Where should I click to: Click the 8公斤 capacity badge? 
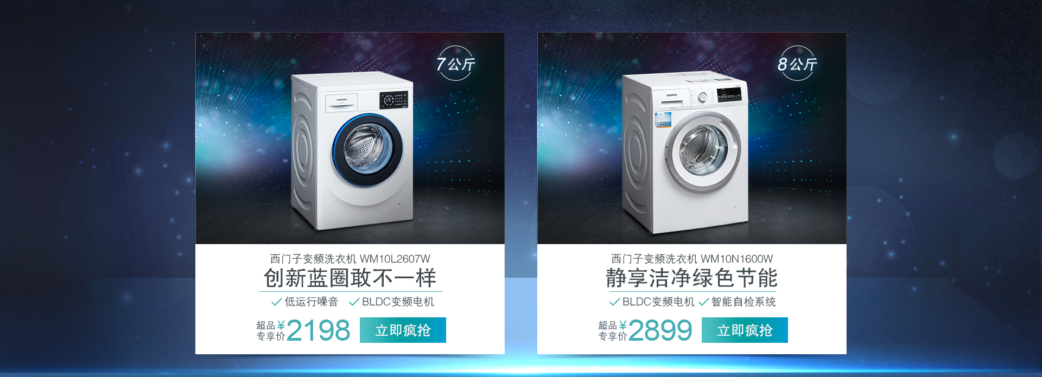(x=797, y=63)
